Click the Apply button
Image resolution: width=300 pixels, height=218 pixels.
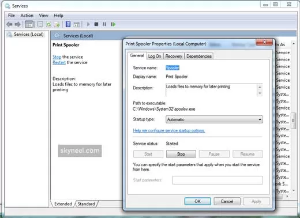click(256, 201)
